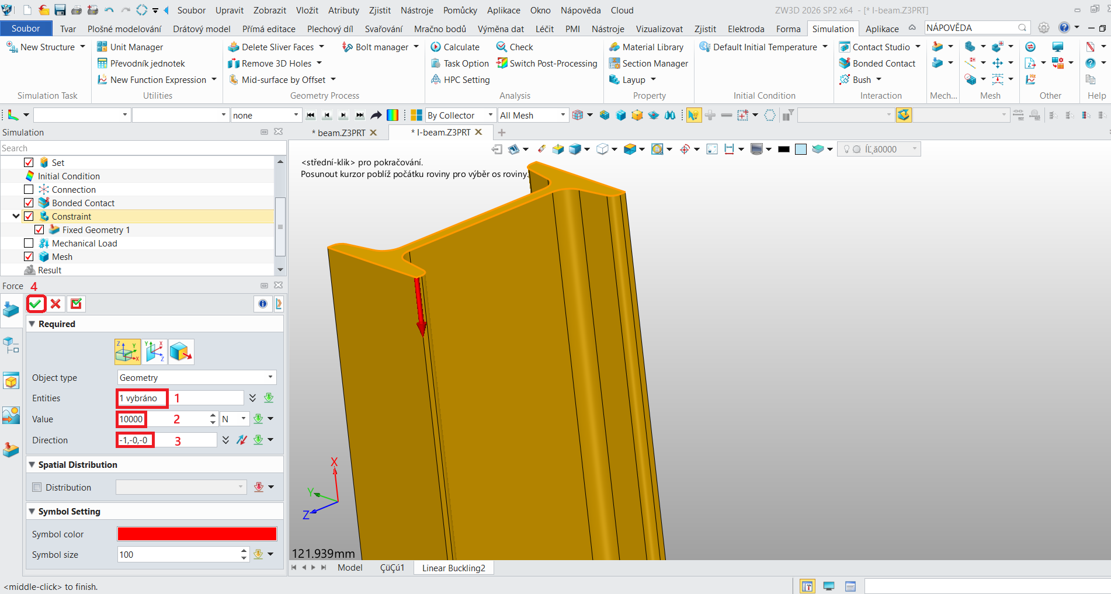The width and height of the screenshot is (1111, 594).
Task: Click Calculate in the Analysis group
Action: point(455,47)
